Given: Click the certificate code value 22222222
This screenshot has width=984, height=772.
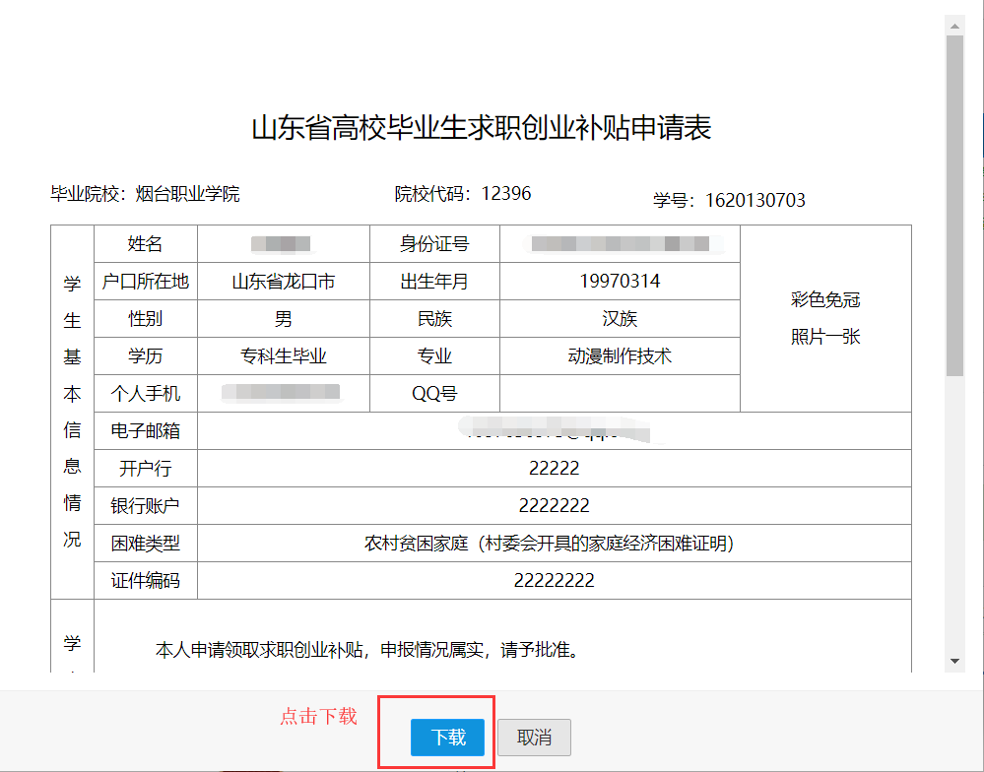Looking at the screenshot, I should [554, 581].
